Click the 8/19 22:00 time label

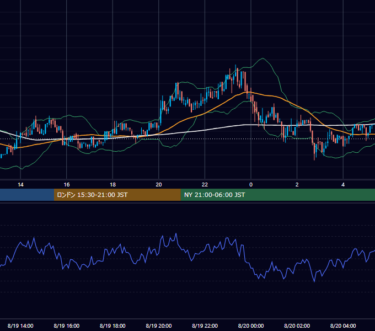(x=205, y=325)
